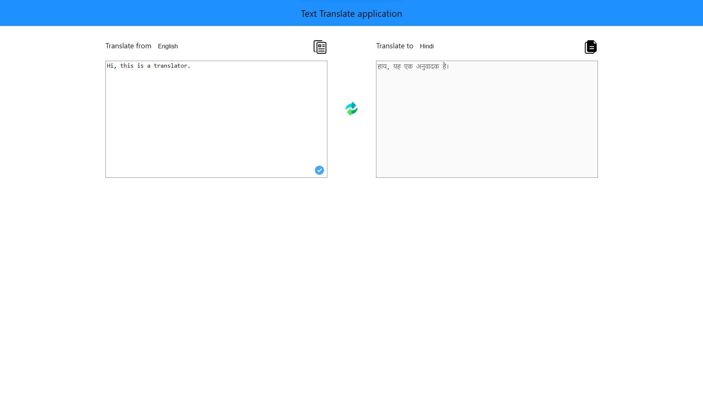Click the green swap languages icon

click(x=351, y=109)
